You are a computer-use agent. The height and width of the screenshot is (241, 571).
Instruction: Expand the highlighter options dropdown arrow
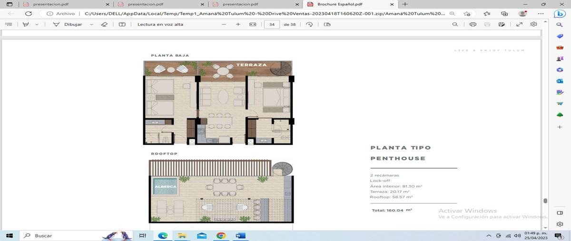coord(37,24)
